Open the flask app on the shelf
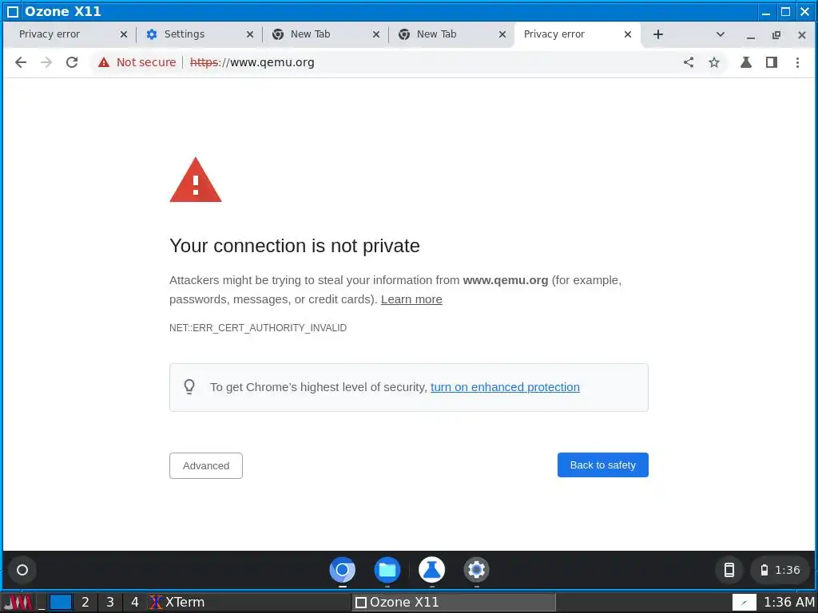This screenshot has height=613, width=818. click(x=431, y=570)
